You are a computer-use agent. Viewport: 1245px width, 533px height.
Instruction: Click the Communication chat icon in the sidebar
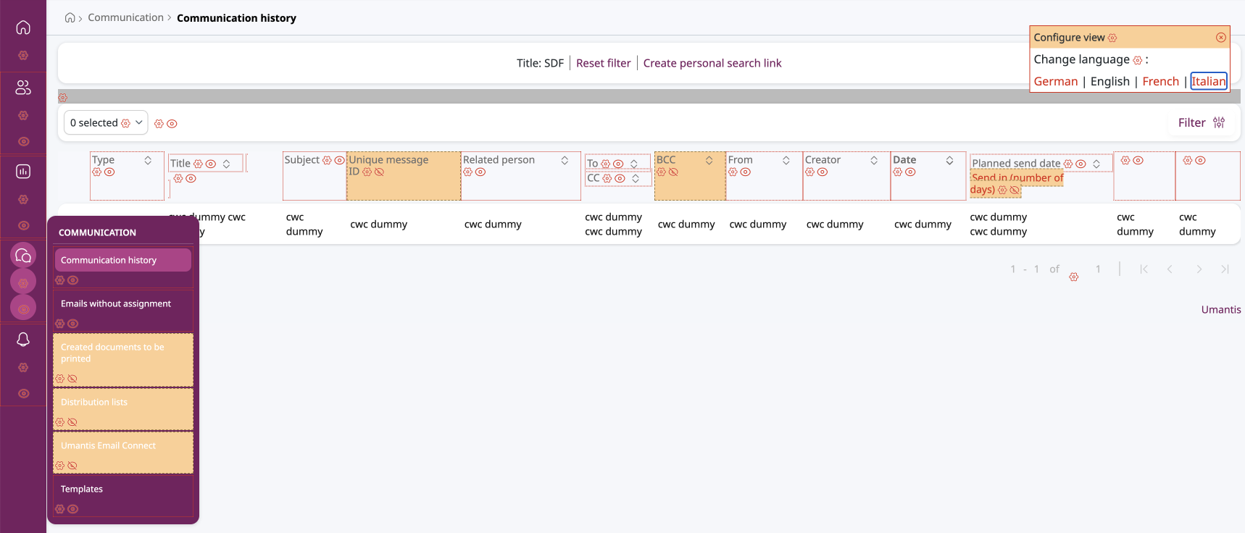(x=23, y=255)
